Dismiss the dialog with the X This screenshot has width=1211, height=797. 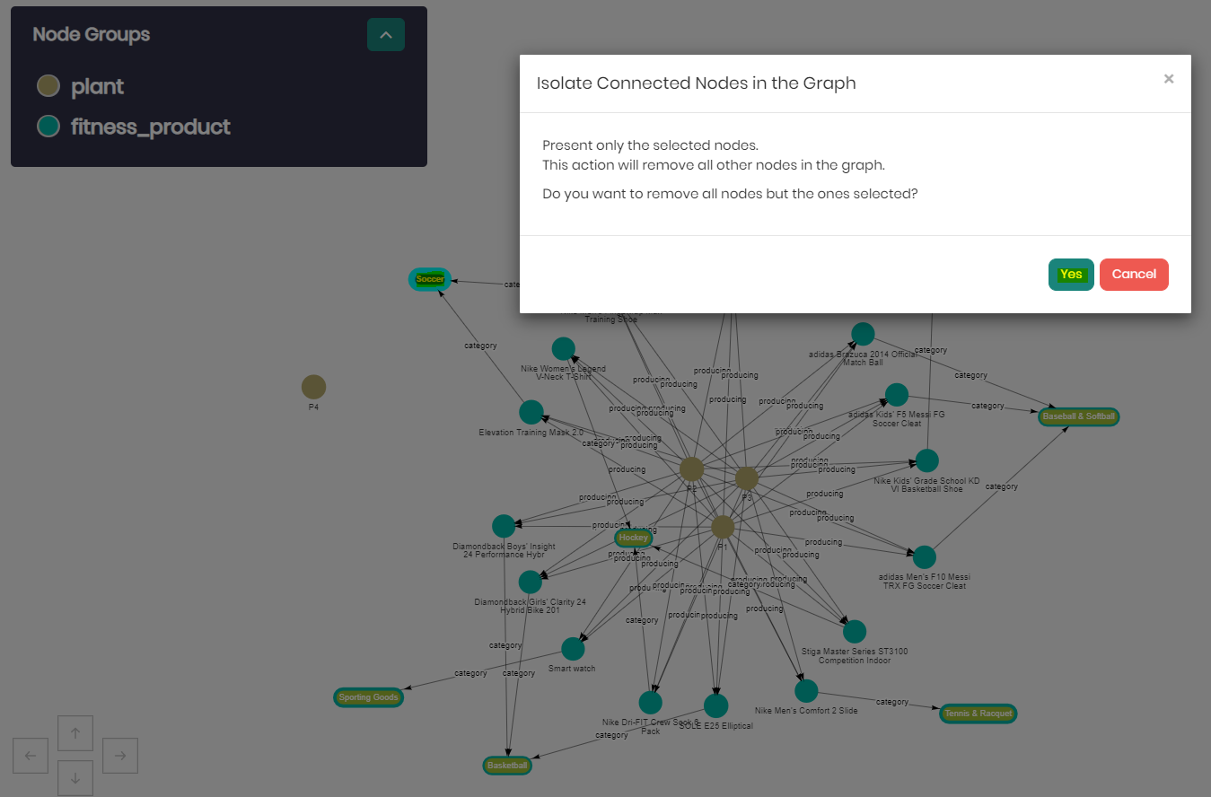[x=1168, y=79]
